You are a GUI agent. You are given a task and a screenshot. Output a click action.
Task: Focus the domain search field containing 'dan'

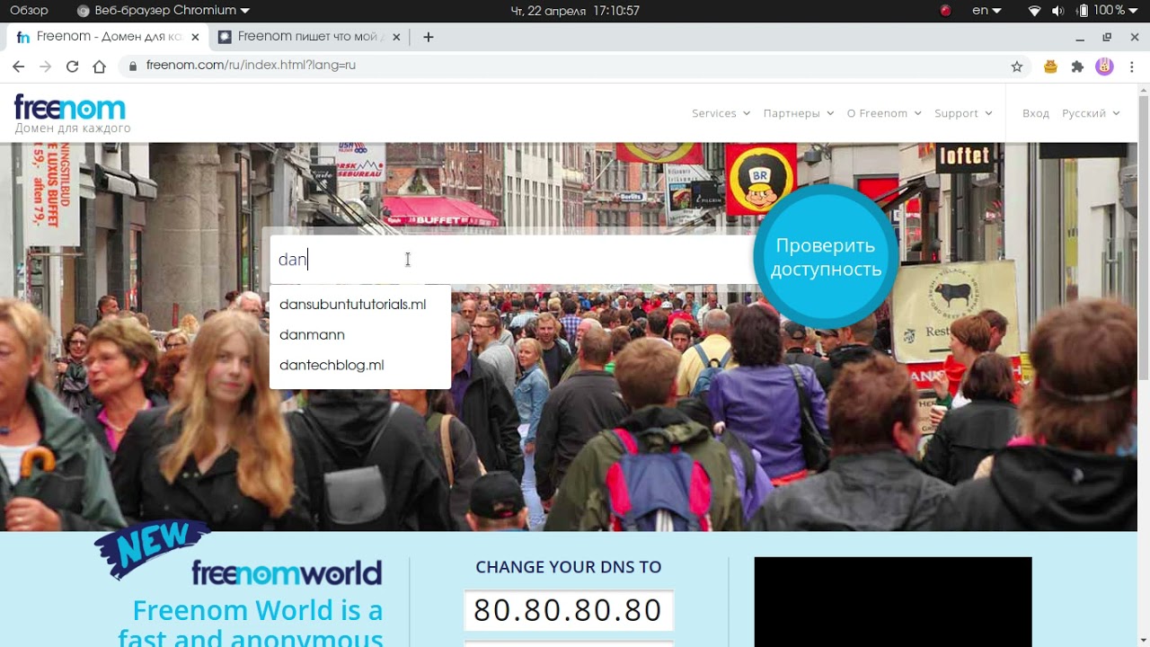click(x=512, y=260)
